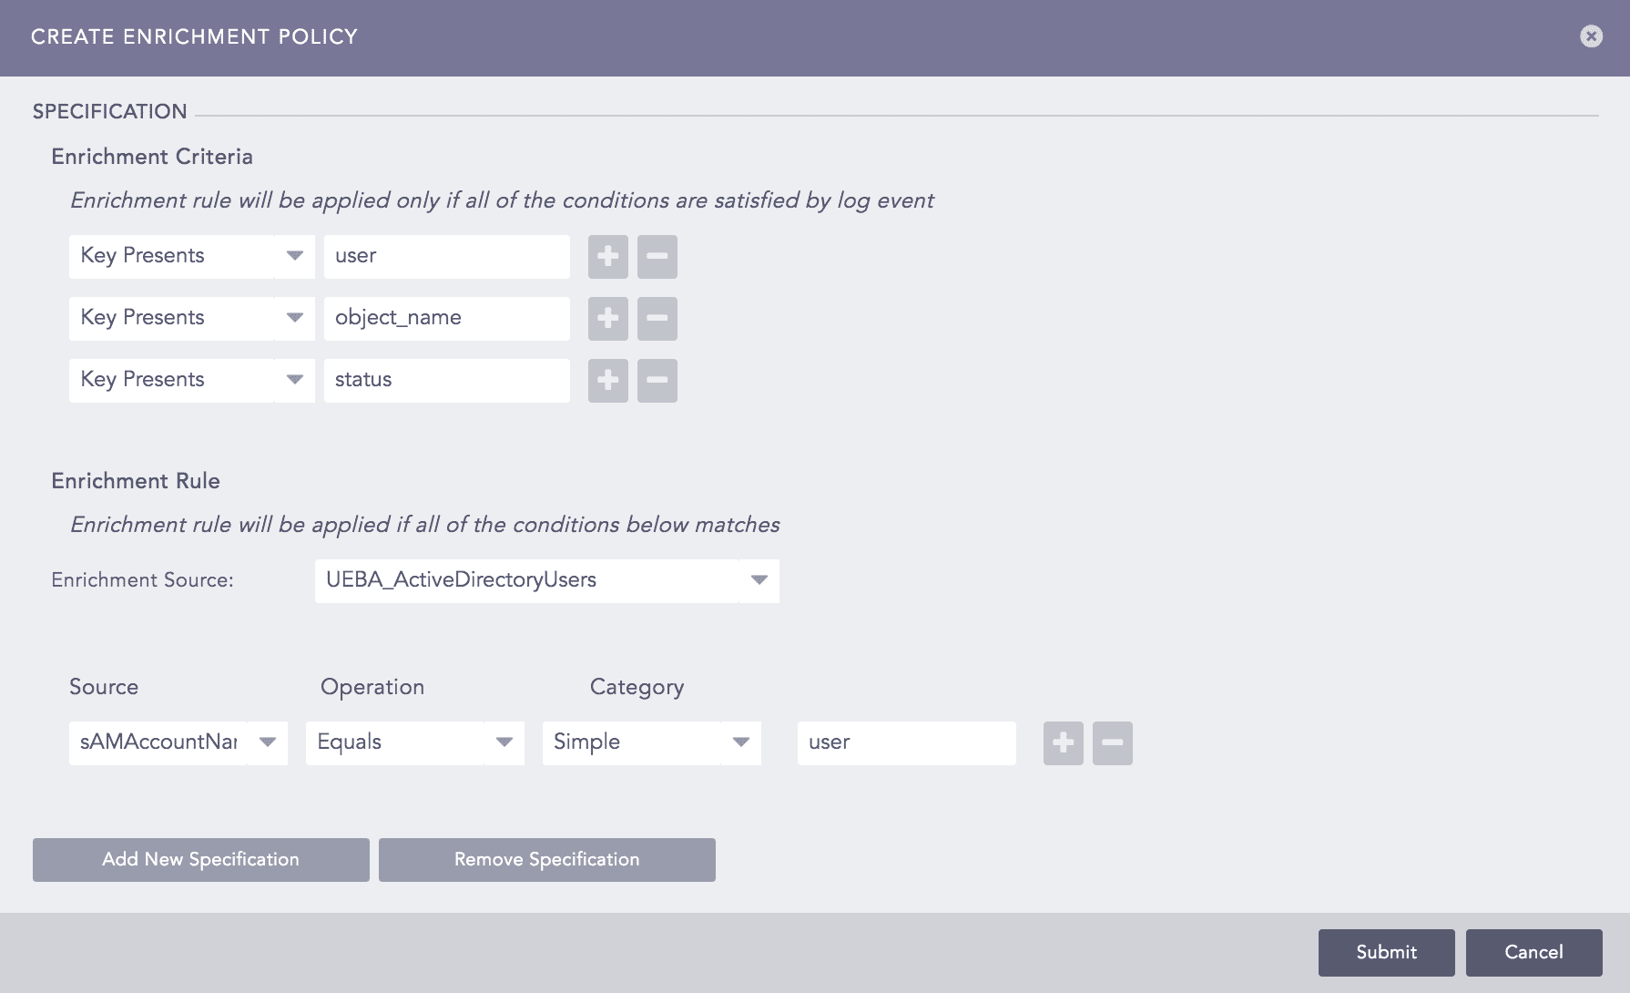The height and width of the screenshot is (993, 1630).
Task: Click Add New Specification button
Action: 201,860
